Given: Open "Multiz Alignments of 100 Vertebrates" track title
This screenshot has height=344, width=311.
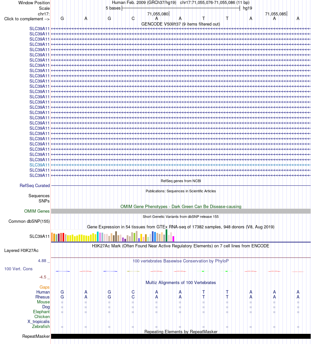Looking at the screenshot, I should (x=181, y=282).
